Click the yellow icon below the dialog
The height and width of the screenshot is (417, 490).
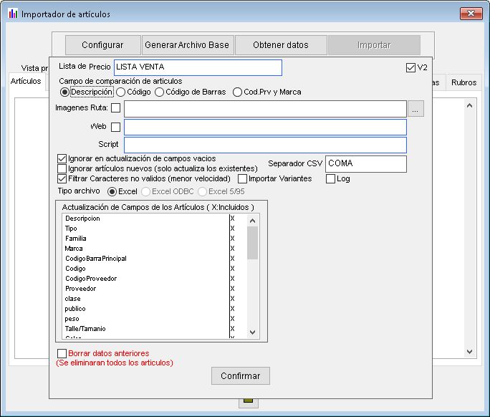[x=248, y=402]
